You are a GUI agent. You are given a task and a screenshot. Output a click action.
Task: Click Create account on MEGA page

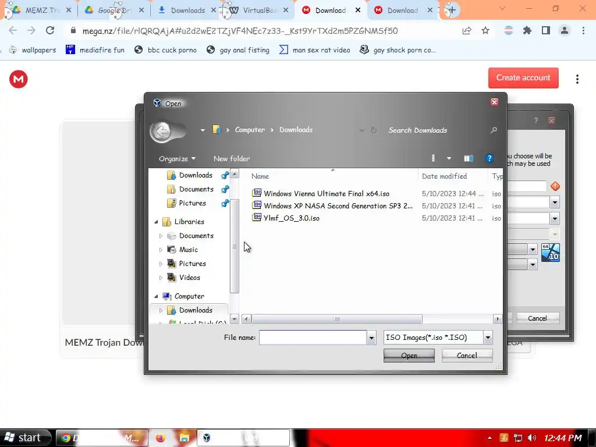click(523, 77)
